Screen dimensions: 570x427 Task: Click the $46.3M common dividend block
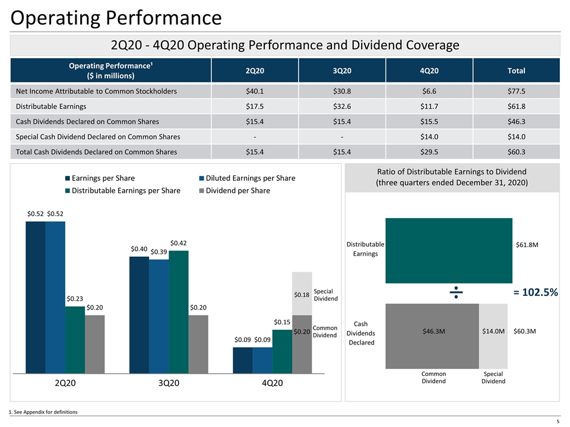point(432,336)
